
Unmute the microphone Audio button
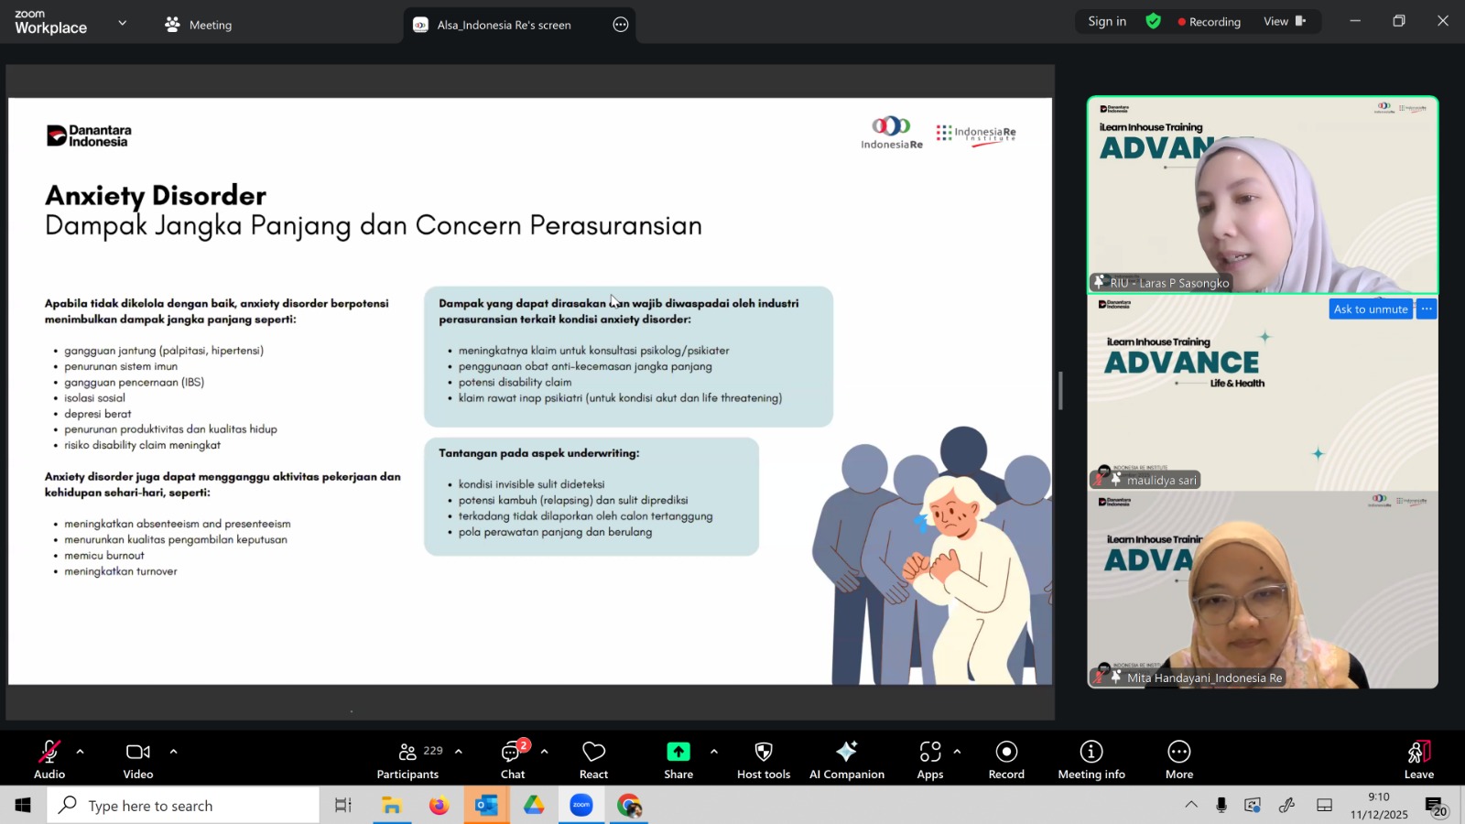(x=49, y=759)
